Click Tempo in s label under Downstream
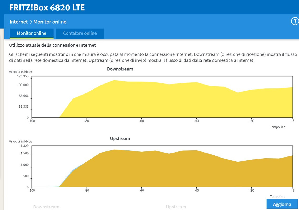The image size is (299, 210). point(277,127)
